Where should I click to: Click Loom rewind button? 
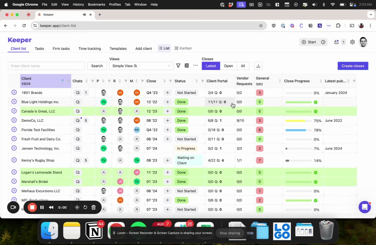pos(51,207)
